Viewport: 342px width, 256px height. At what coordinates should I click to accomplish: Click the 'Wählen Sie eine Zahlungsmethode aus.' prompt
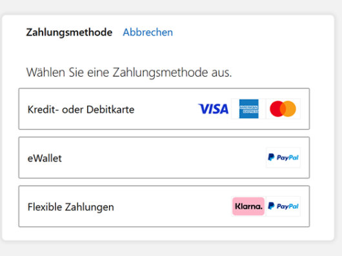tap(129, 72)
